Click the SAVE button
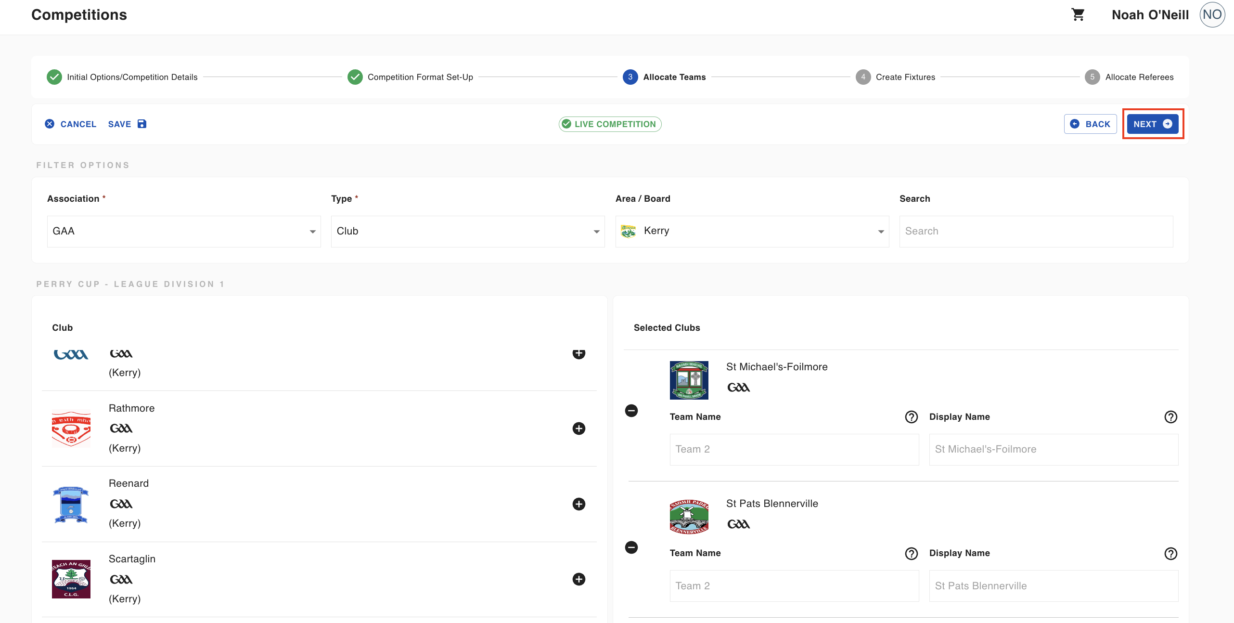Image resolution: width=1234 pixels, height=623 pixels. 128,124
